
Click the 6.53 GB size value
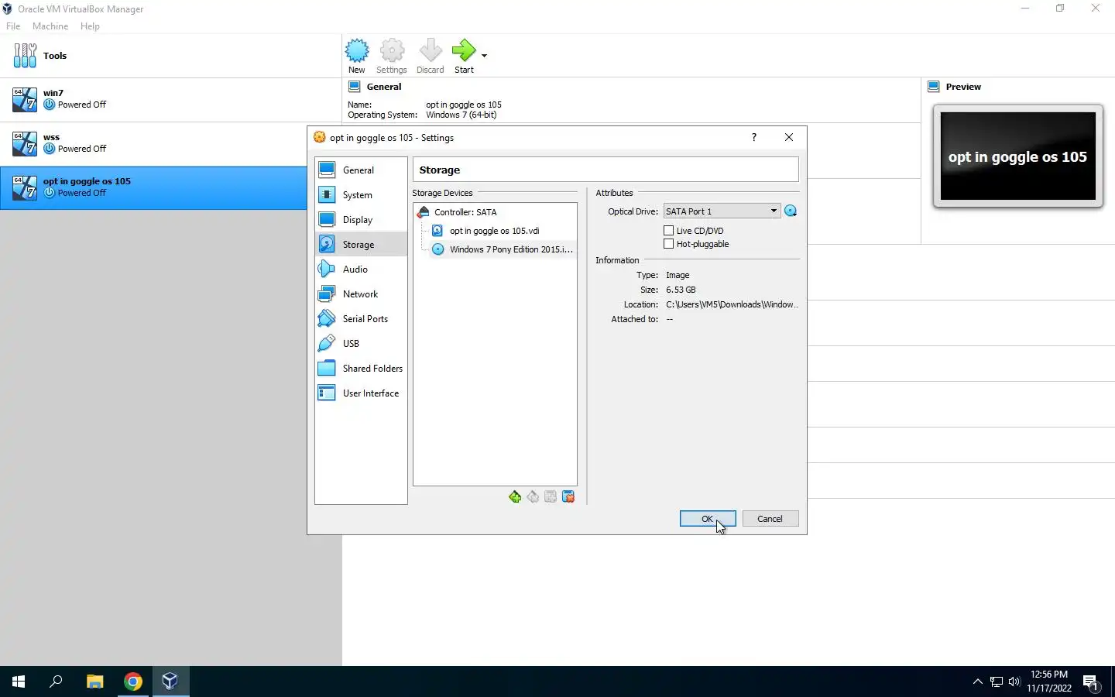point(681,290)
